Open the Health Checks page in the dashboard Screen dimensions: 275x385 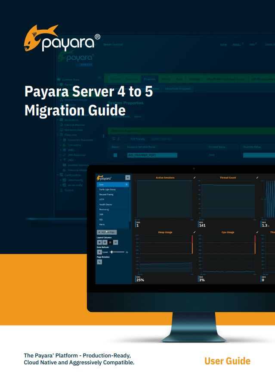113,205
